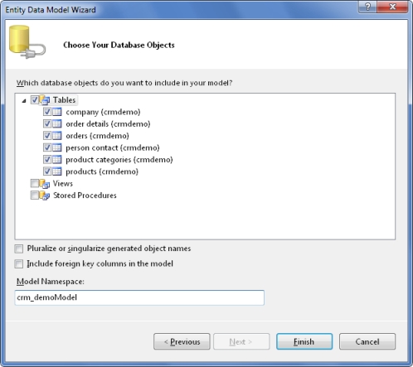Click the Finish button

tap(304, 341)
